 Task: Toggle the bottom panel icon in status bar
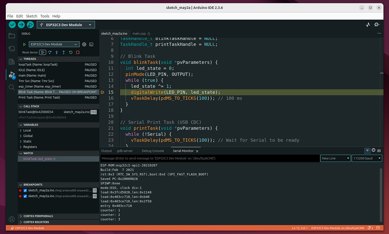coord(378,228)
